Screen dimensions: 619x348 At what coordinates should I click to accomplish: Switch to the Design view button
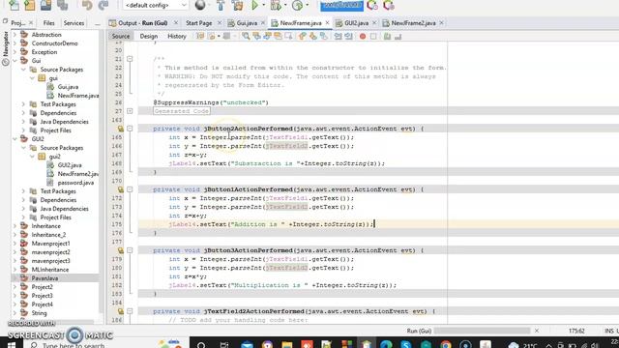[x=148, y=36]
